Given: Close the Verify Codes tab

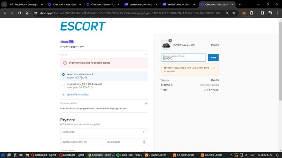Looking at the screenshot, I should [x=194, y=4].
